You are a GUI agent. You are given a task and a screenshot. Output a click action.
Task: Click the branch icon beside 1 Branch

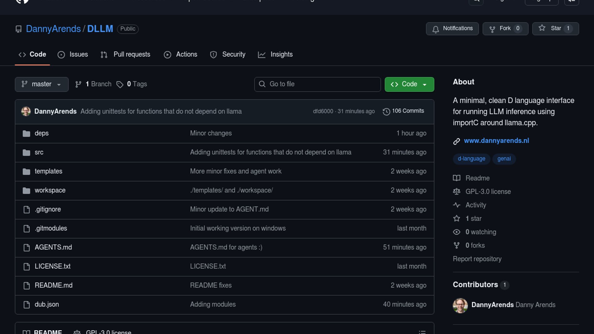tap(78, 84)
